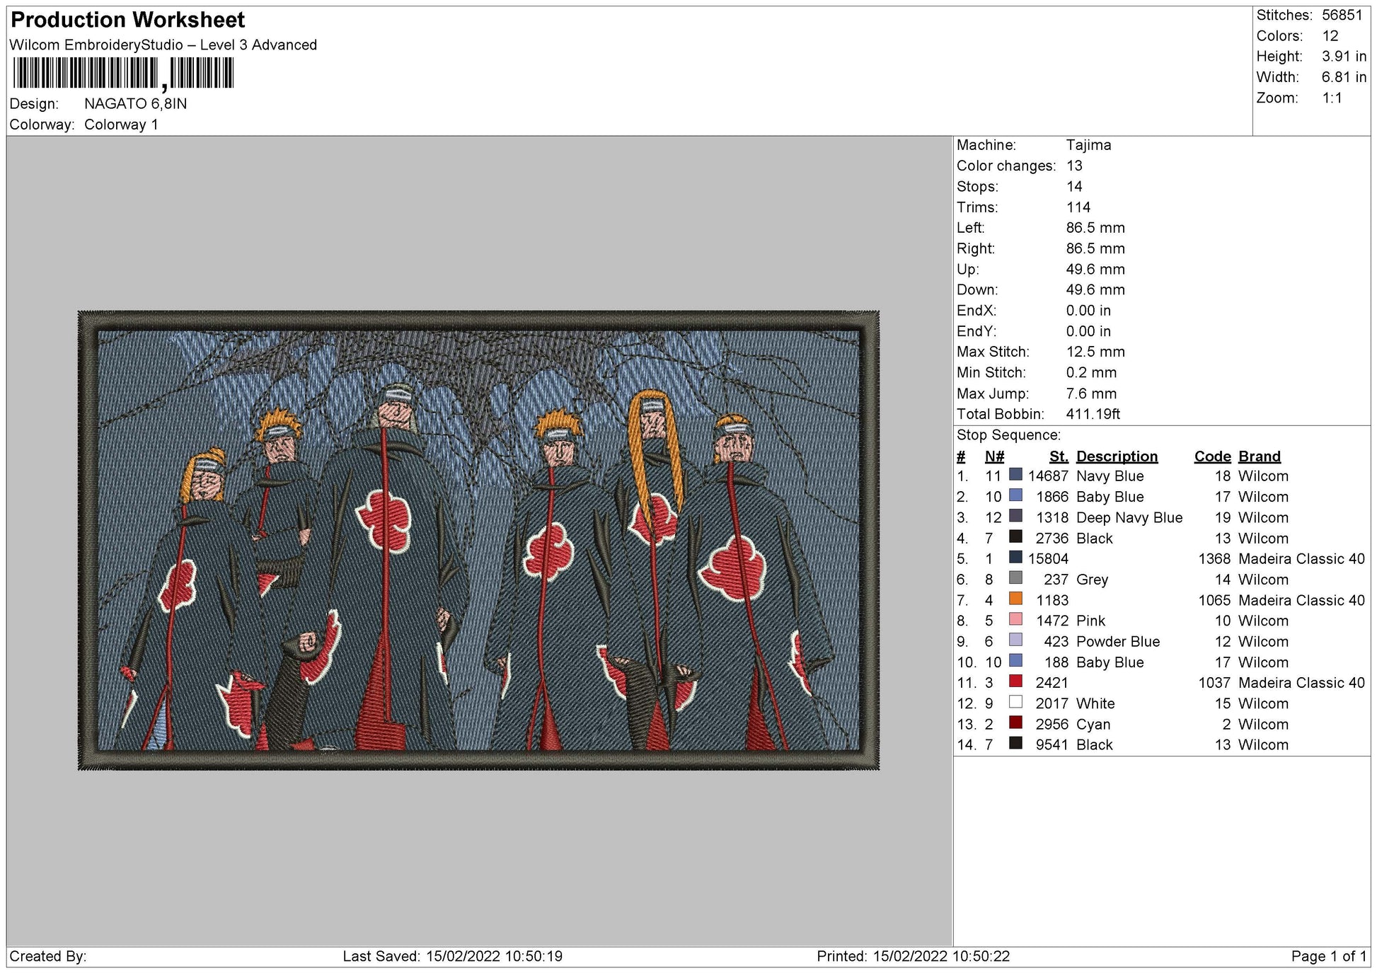Click the embroidery design preview image
Screen dimensions: 1377x973
pyautogui.click(x=478, y=540)
